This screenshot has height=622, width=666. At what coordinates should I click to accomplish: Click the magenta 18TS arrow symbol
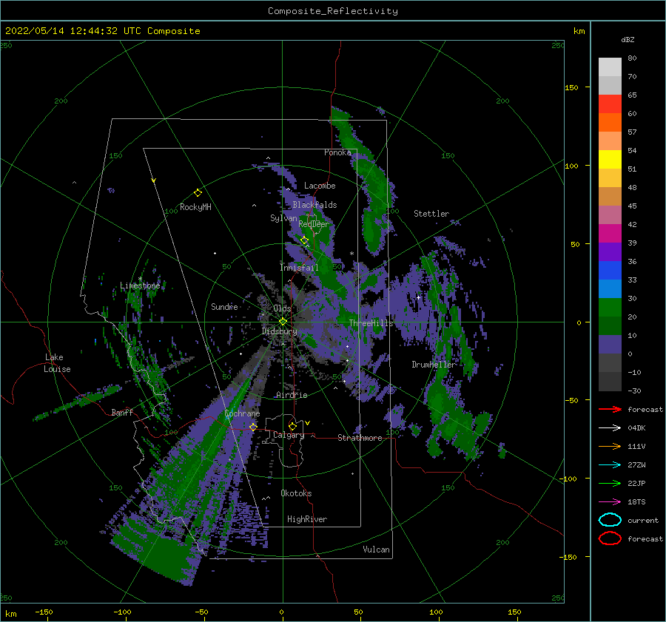coord(610,502)
